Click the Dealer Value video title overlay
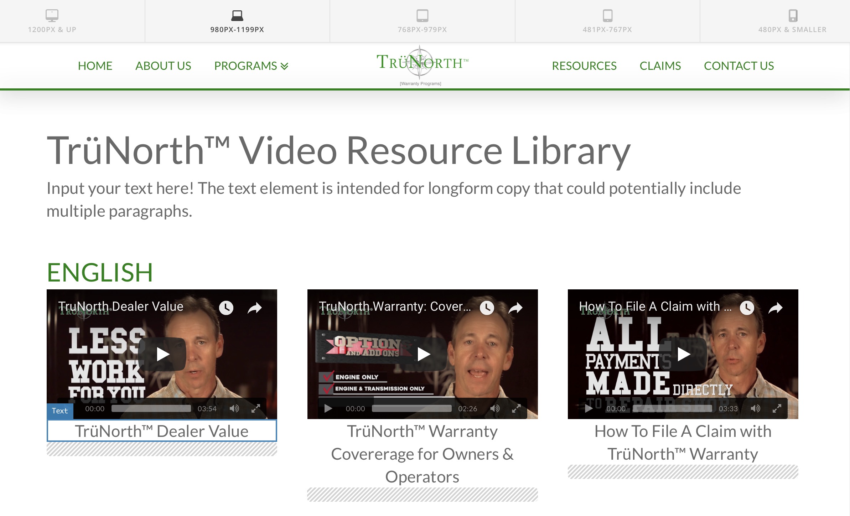Screen dimensions: 850x516 (x=121, y=306)
